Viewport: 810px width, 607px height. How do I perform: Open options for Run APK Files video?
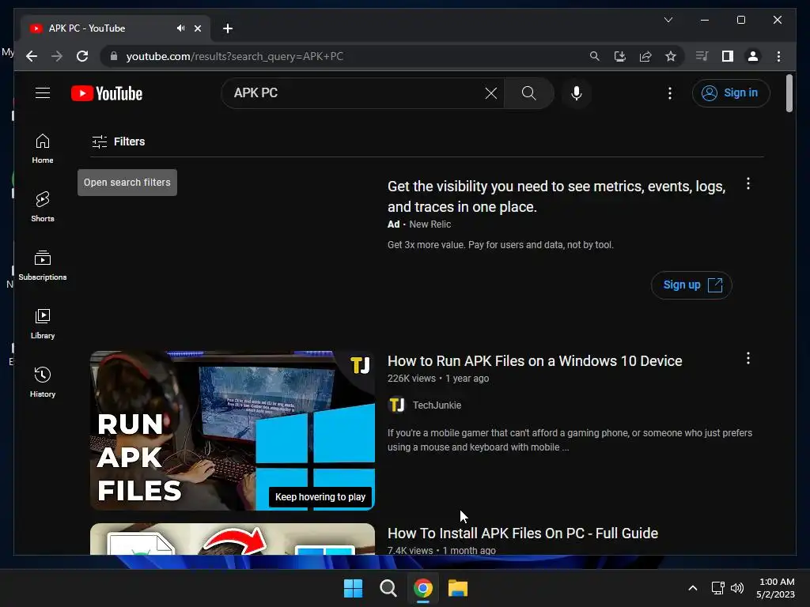point(748,358)
